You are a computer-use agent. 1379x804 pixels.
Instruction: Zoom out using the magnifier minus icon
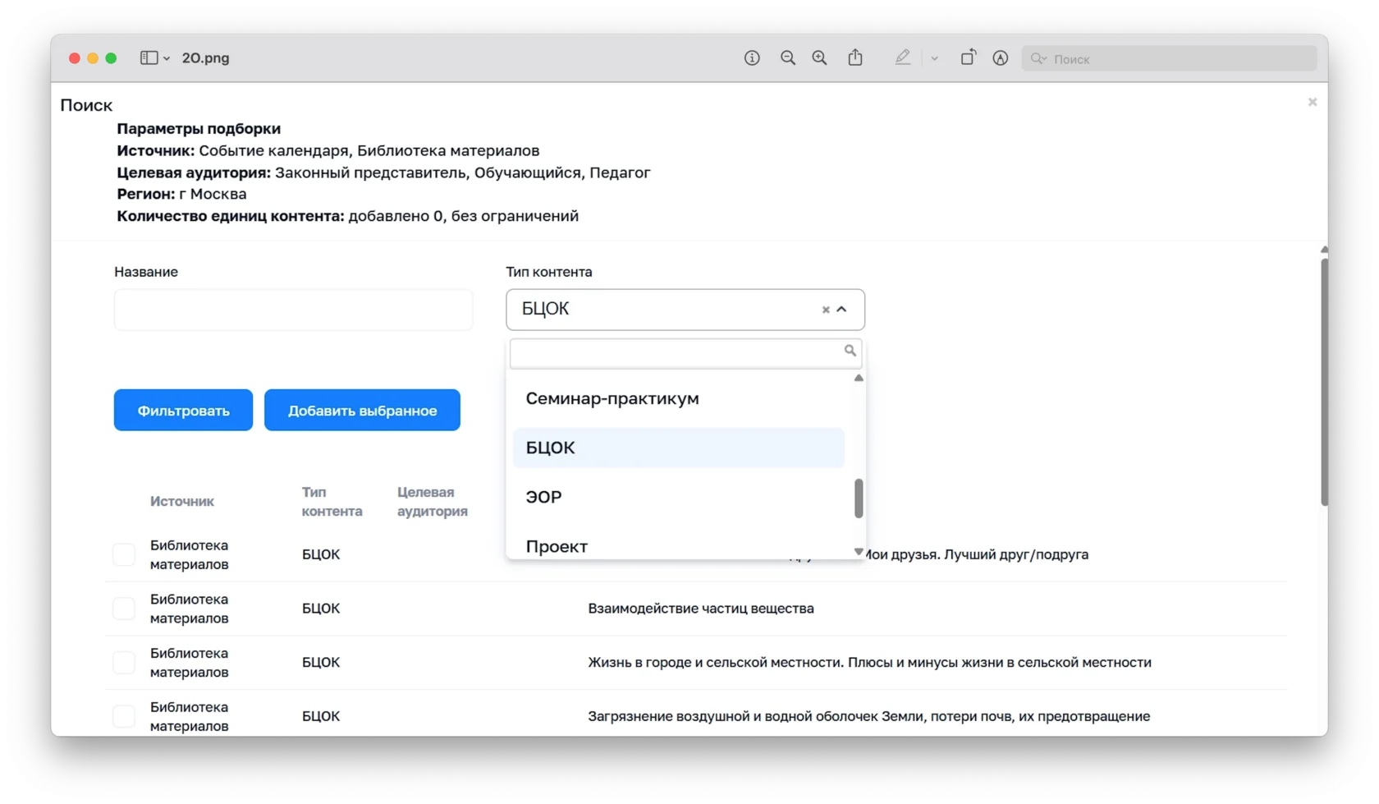pos(788,58)
